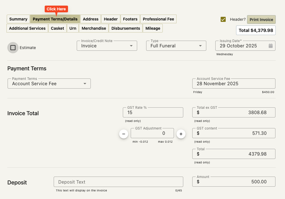Viewport: 285px width, 199px height.
Task: Open the Invoice/Credit Note dropdown
Action: click(x=107, y=46)
